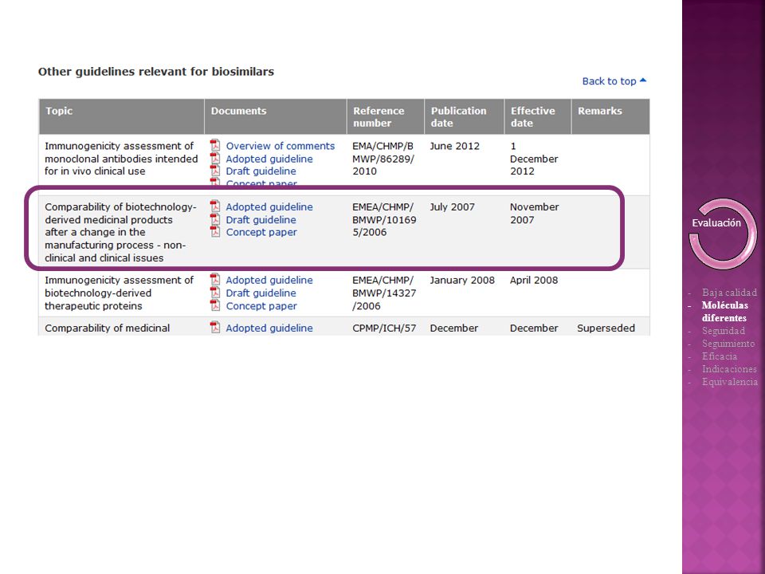The height and width of the screenshot is (574, 765).
Task: Click the heading Other guidelines relevant for biosimilars
Action: pos(156,72)
